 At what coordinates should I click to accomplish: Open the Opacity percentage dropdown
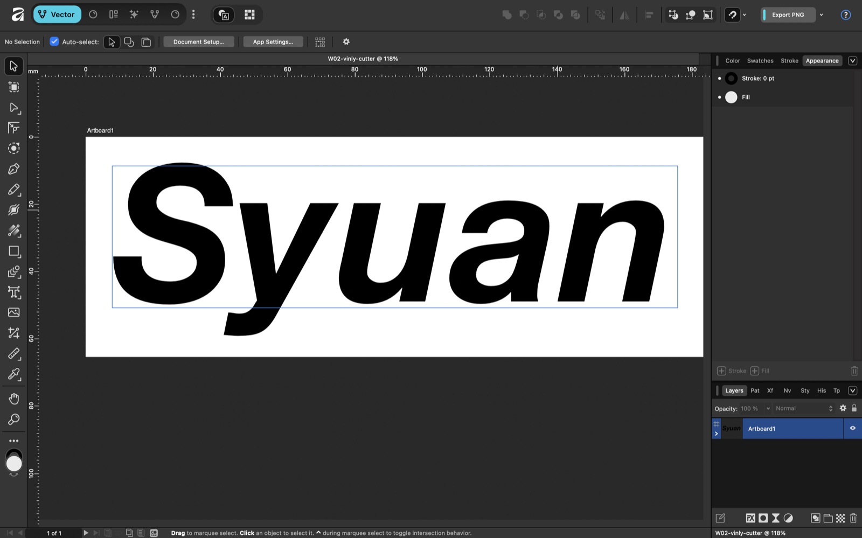pos(768,408)
